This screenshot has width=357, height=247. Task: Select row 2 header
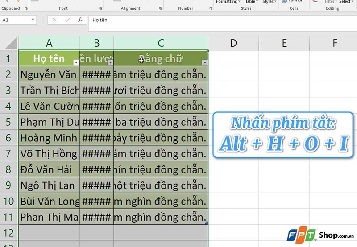pyautogui.click(x=8, y=74)
